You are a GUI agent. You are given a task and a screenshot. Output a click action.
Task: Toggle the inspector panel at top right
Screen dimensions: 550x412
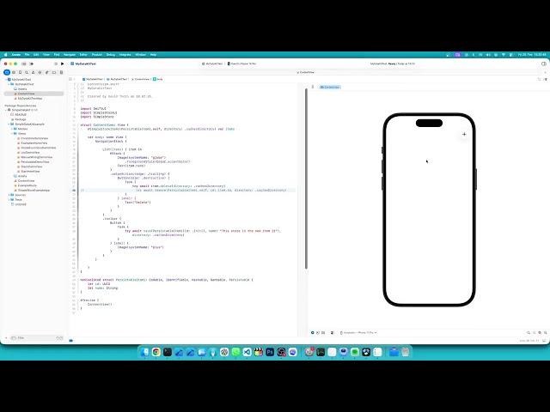[544, 64]
